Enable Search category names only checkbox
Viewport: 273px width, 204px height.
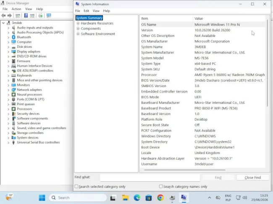tap(161, 186)
